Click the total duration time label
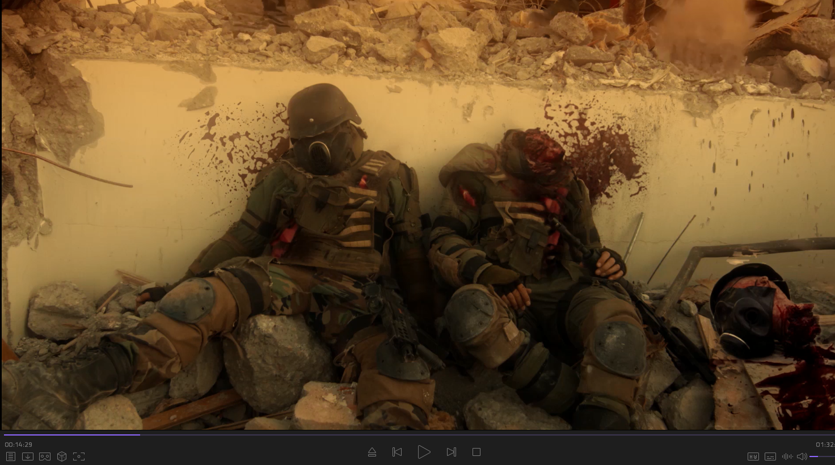This screenshot has width=835, height=465. point(825,445)
